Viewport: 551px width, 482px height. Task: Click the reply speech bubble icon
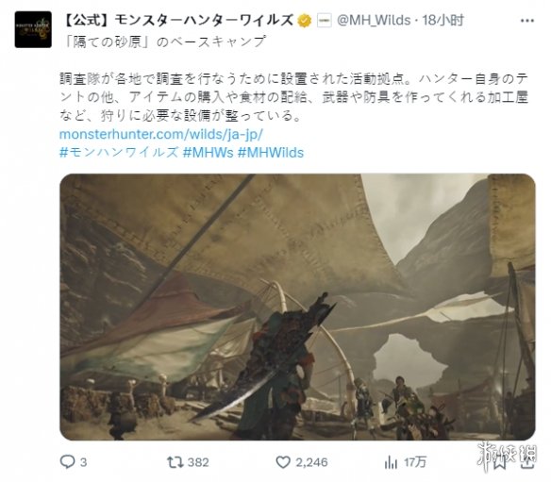click(67, 461)
